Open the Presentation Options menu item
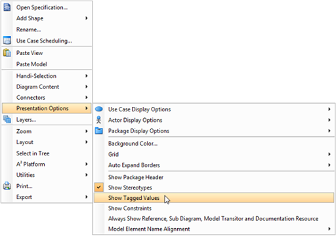This screenshot has height=236, width=336. [x=47, y=108]
